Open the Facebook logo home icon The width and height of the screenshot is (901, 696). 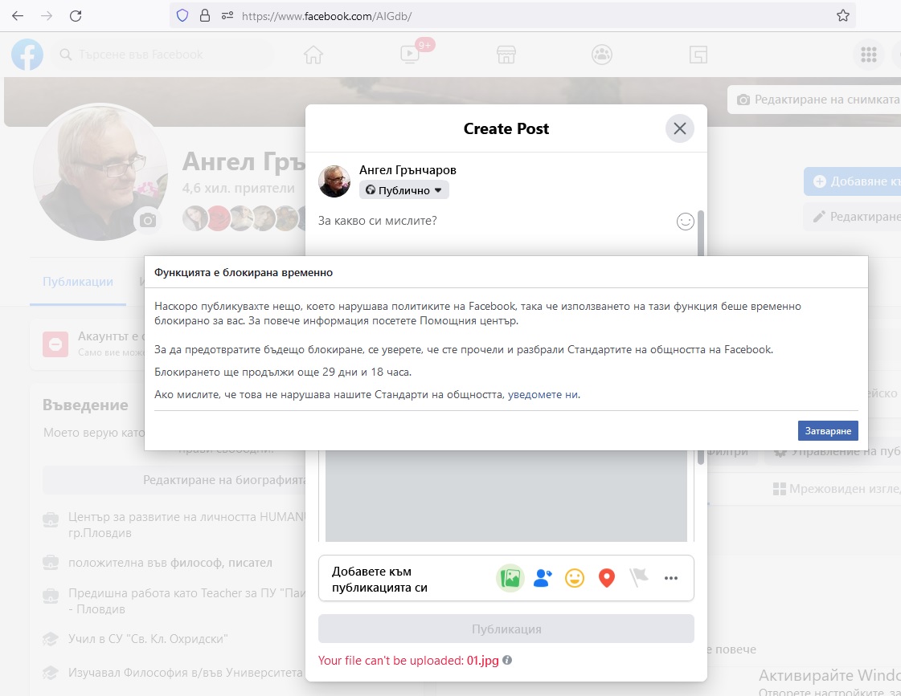[x=27, y=55]
